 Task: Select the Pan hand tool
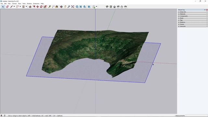click(65, 6)
